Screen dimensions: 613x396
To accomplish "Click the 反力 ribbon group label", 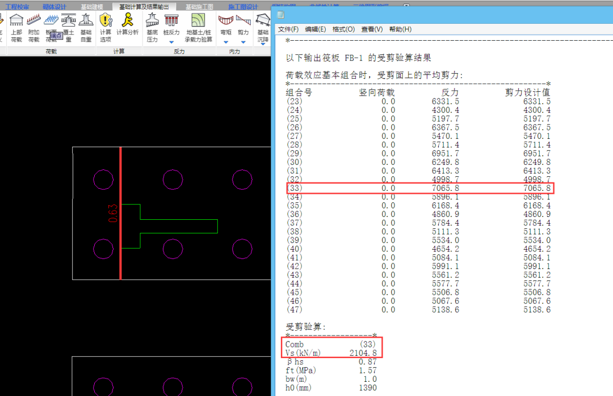I will [179, 52].
